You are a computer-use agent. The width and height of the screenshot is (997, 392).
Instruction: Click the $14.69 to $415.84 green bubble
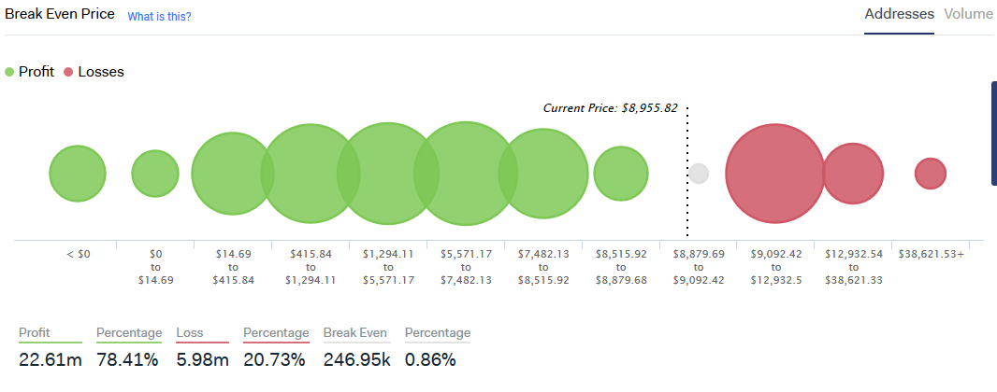tap(233, 174)
